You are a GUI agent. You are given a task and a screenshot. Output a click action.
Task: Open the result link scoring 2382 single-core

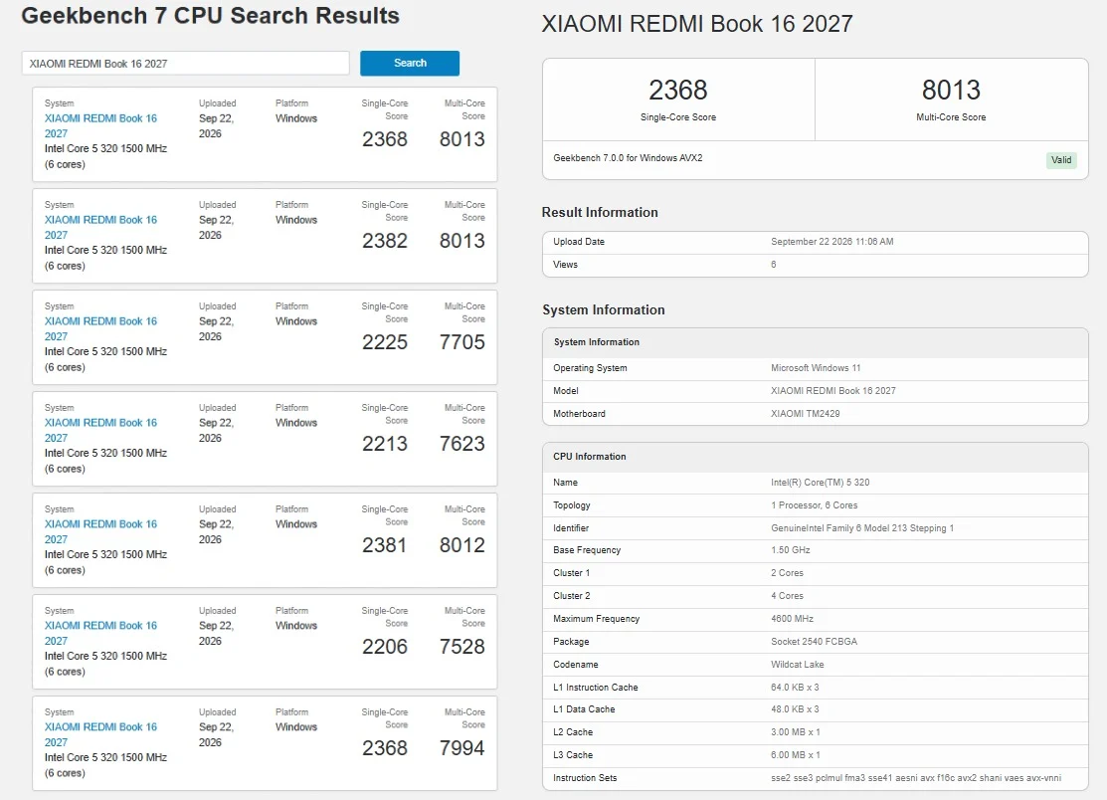[x=100, y=227]
